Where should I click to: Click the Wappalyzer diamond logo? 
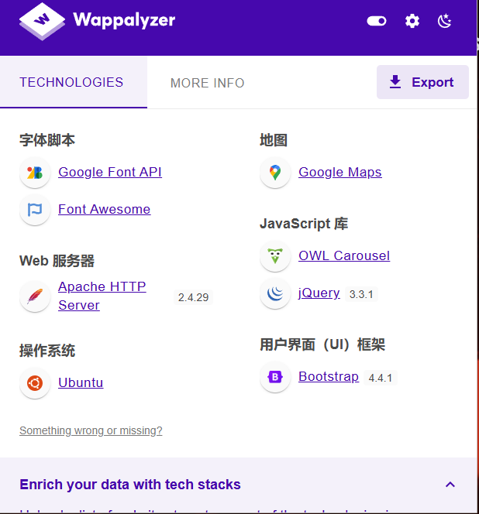(x=42, y=22)
